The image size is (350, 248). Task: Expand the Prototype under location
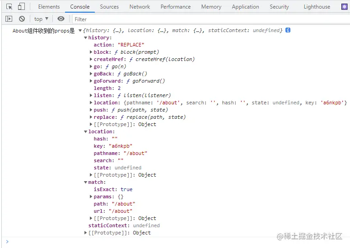pos(91,175)
